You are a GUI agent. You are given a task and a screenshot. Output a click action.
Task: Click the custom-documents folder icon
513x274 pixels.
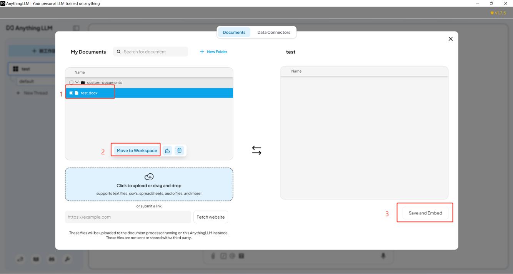click(83, 83)
